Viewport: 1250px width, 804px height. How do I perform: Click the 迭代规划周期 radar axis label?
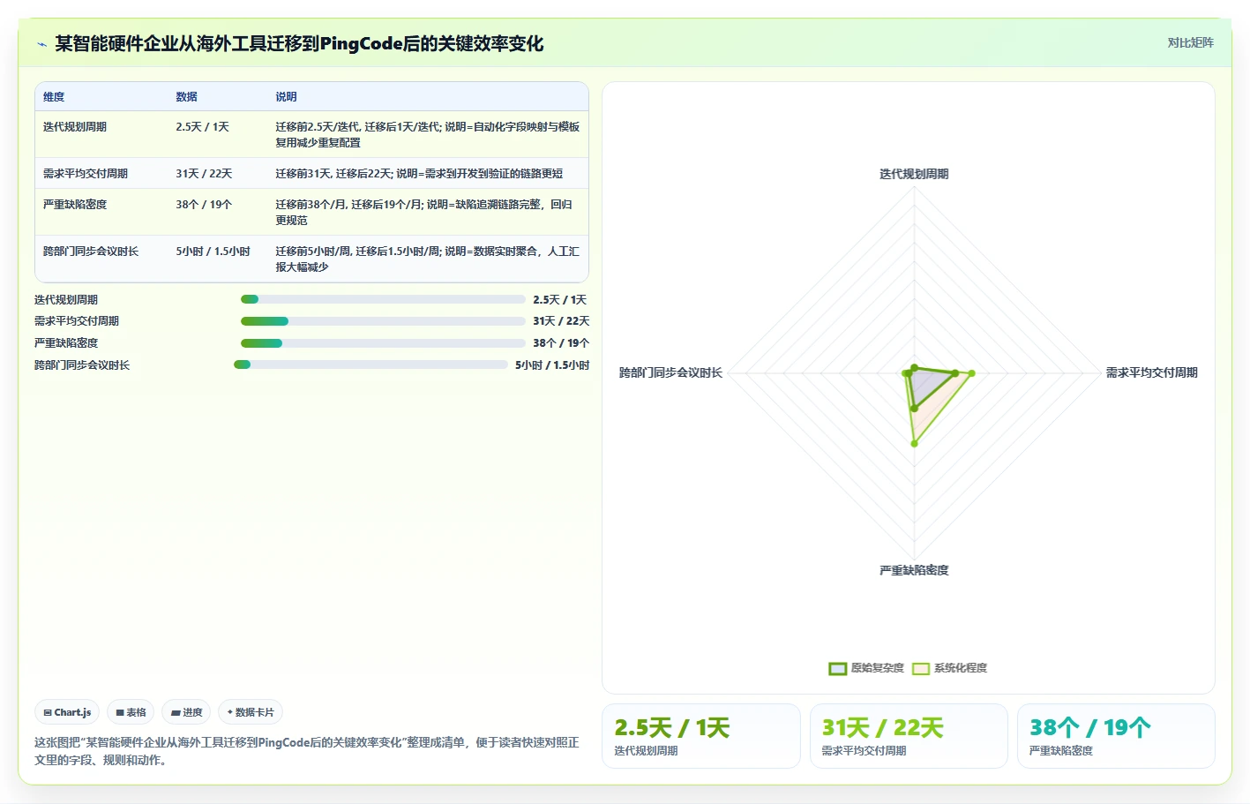coord(914,174)
